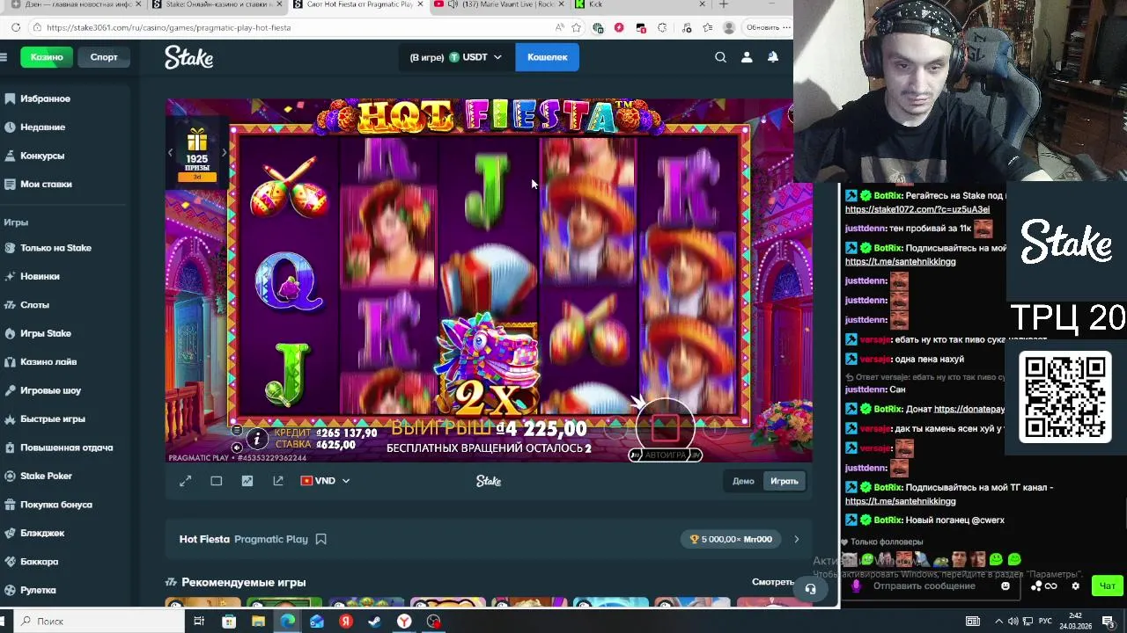Open the slot game menu icon
This screenshot has height=633, width=1127.
pos(237,430)
